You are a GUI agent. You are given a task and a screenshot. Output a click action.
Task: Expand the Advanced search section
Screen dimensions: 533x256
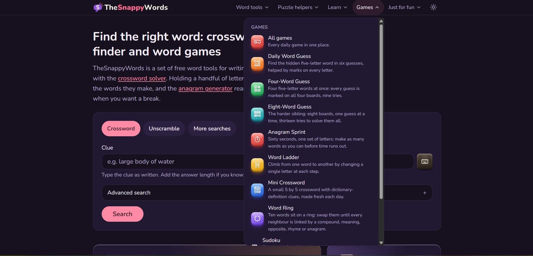(267, 193)
